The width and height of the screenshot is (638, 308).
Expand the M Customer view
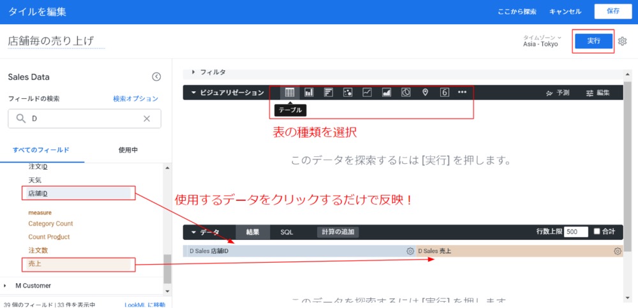[x=5, y=286]
